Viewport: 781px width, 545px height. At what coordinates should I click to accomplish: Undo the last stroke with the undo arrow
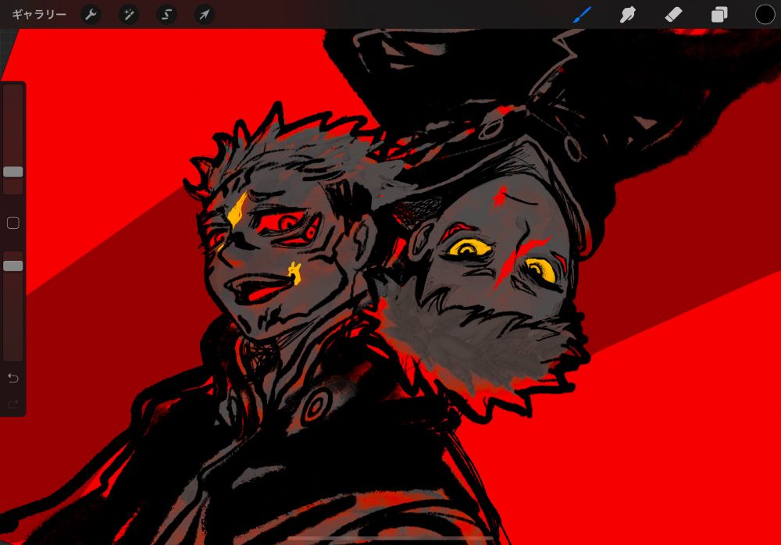[13, 378]
